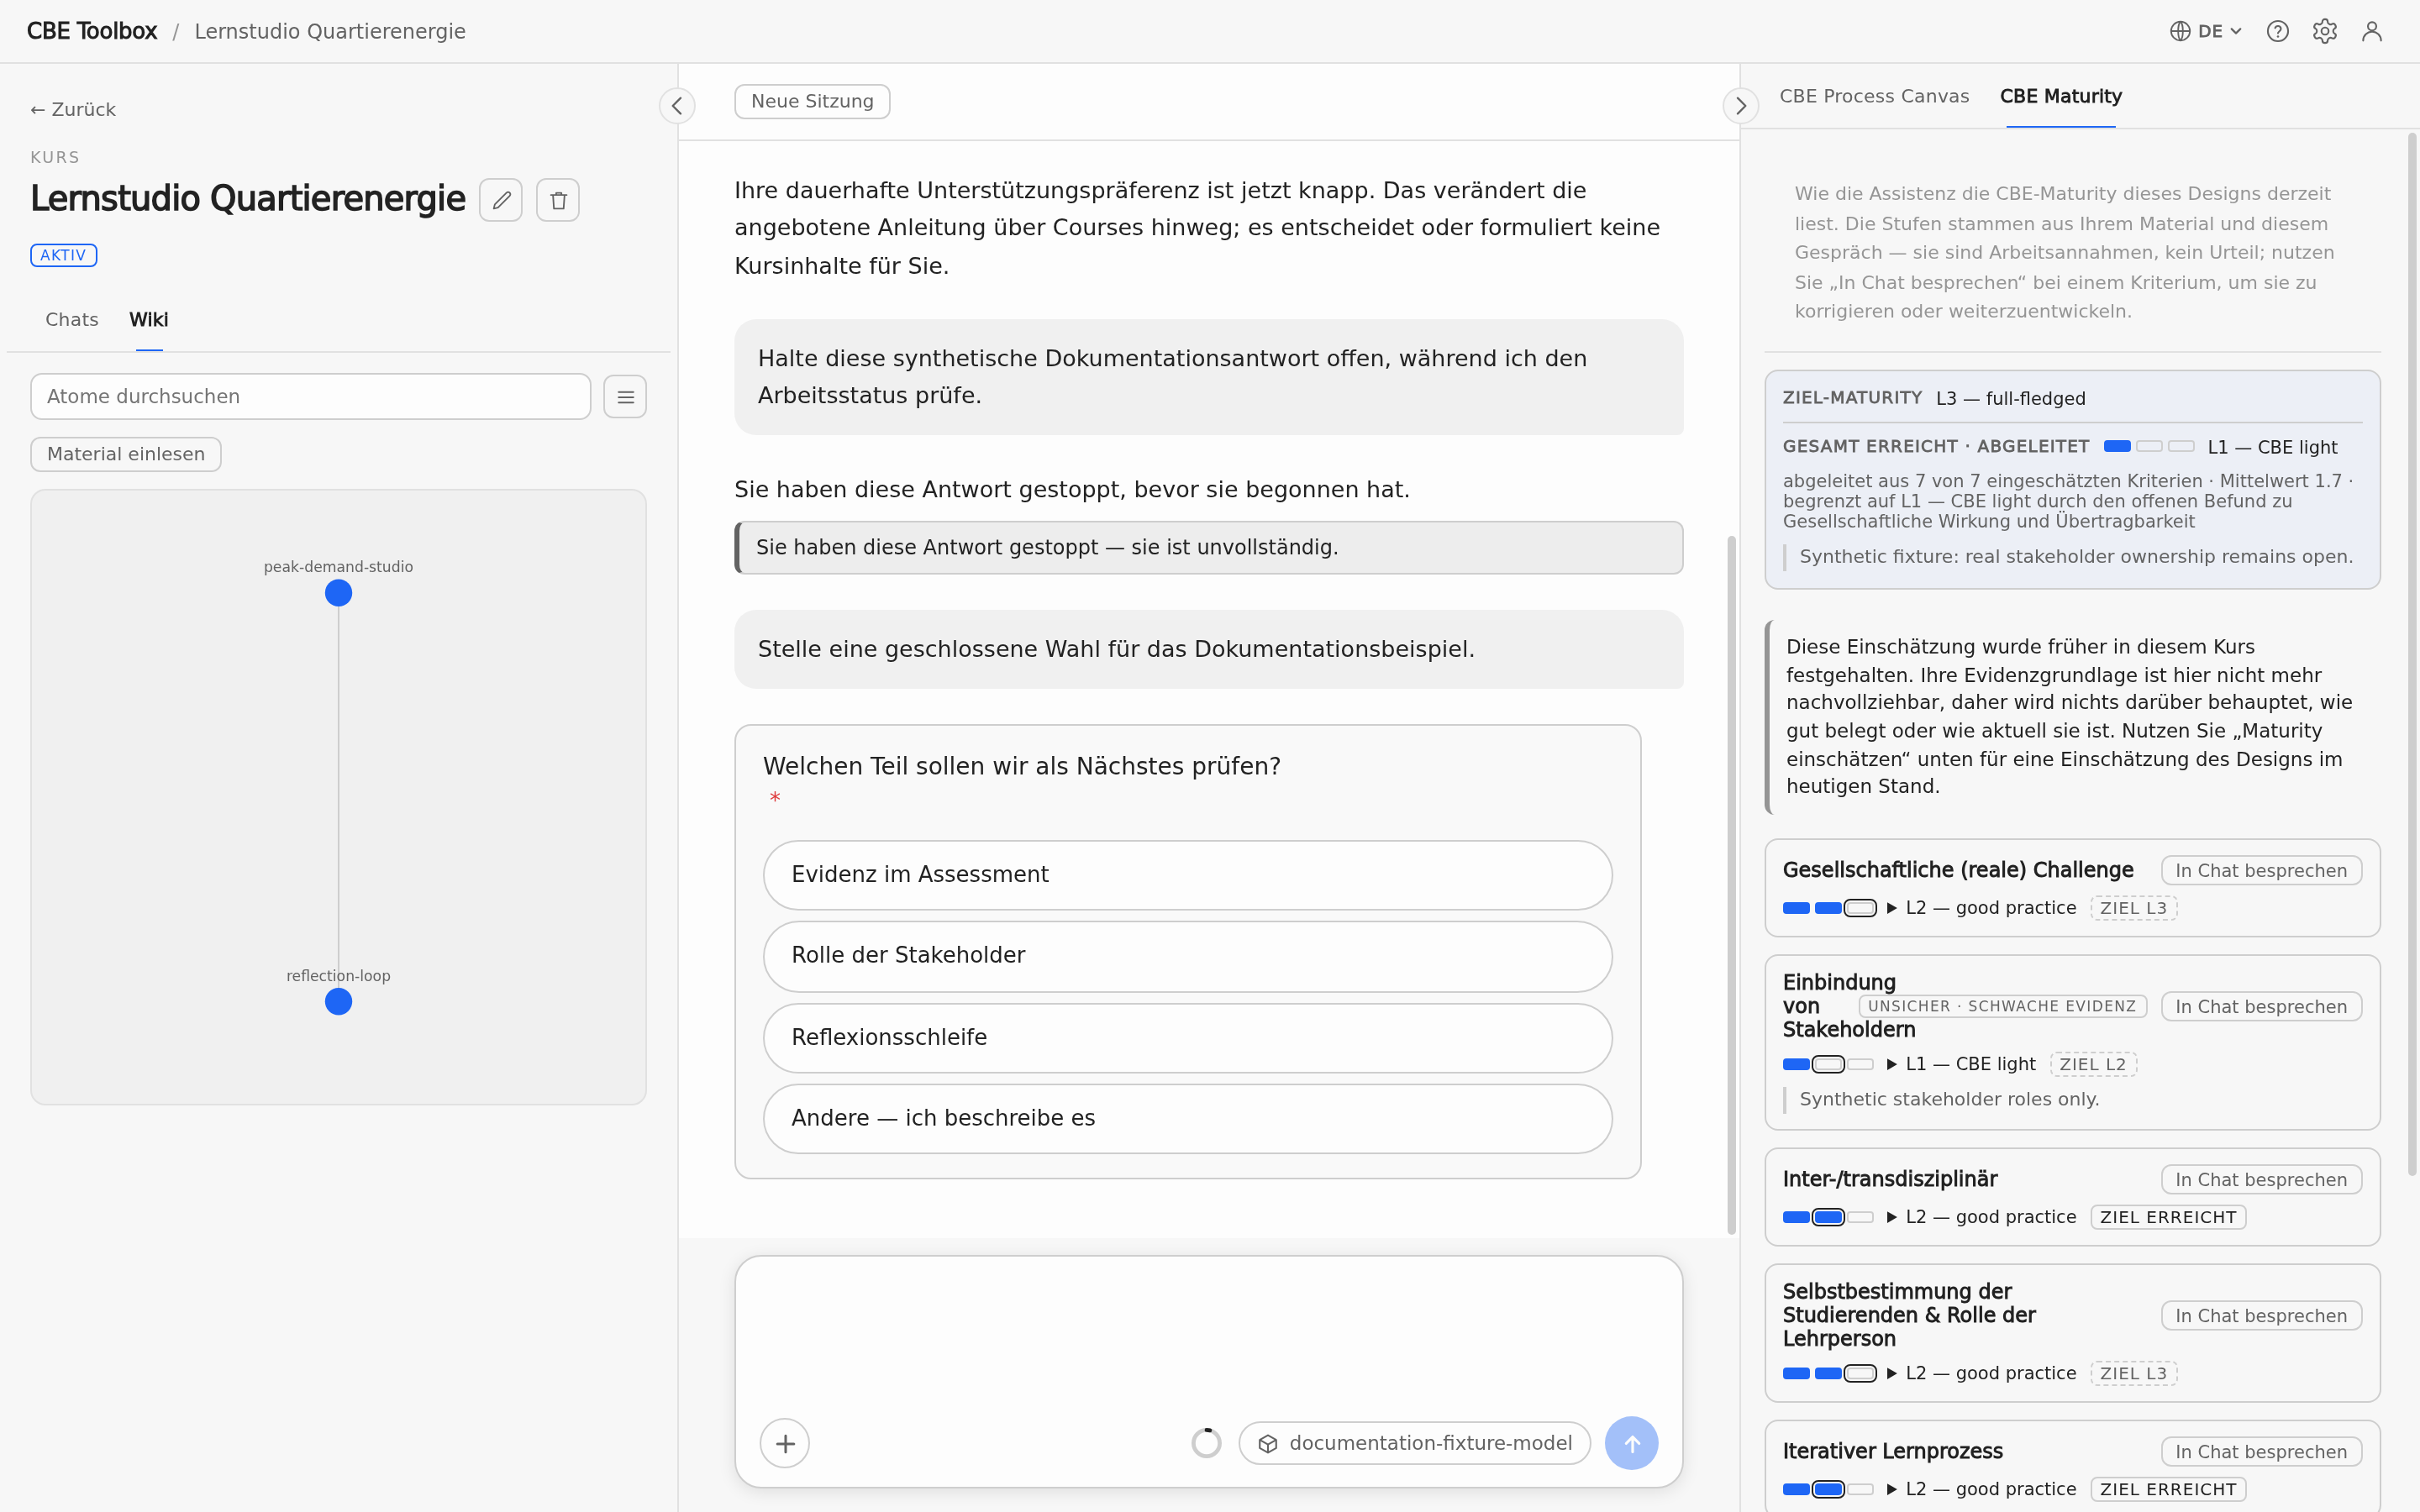The height and width of the screenshot is (1512, 2420).
Task: Choose option Rolle der Stakeholder
Action: pos(1187,956)
